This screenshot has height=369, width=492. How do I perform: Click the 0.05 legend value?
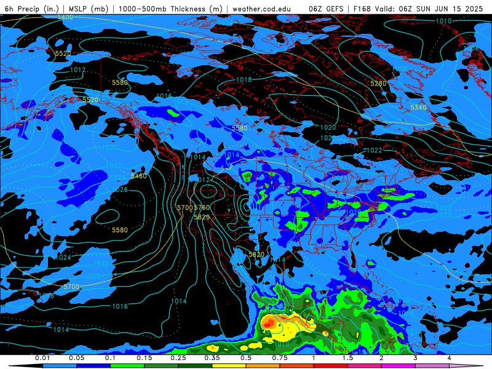76,358
